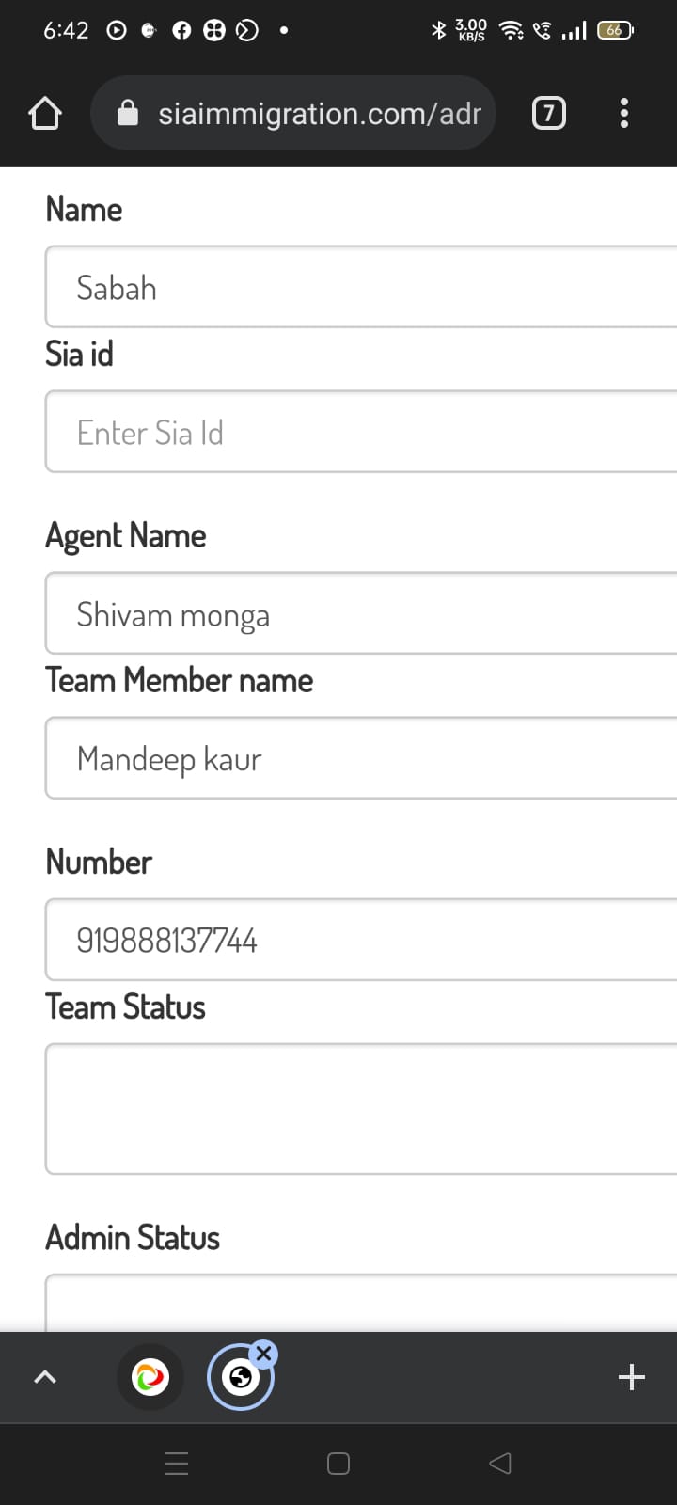
Task: Tap the Android recent apps button
Action: 177,1464
